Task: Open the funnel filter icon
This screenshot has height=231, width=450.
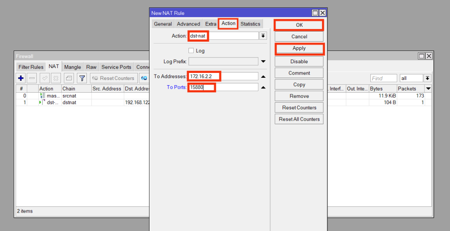Action: coord(82,78)
